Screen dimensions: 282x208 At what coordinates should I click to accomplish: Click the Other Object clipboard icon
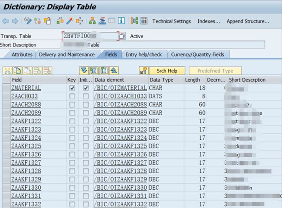(47, 21)
